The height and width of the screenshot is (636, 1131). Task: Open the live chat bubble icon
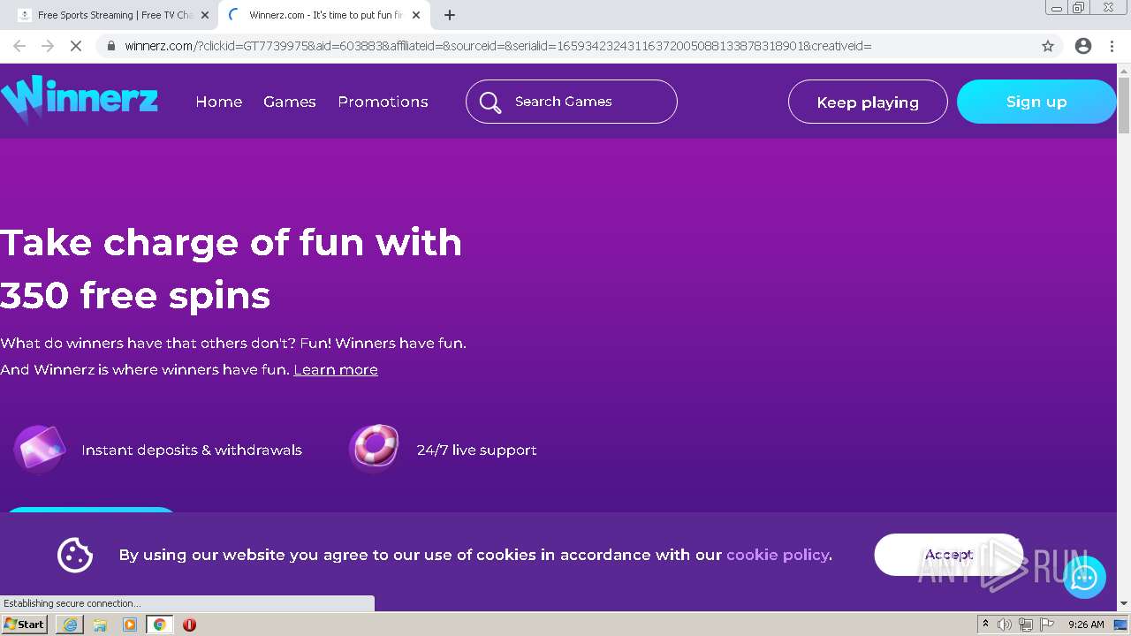pyautogui.click(x=1084, y=578)
